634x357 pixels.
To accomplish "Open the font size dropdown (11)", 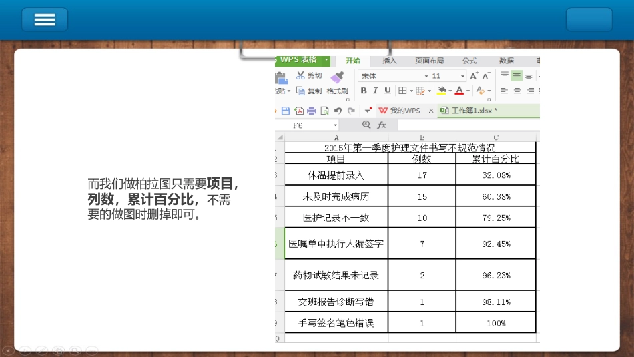I will 462,76.
